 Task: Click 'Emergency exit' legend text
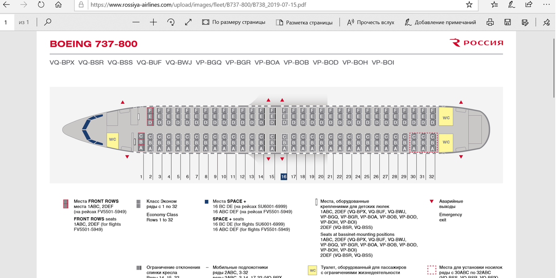pos(450,217)
